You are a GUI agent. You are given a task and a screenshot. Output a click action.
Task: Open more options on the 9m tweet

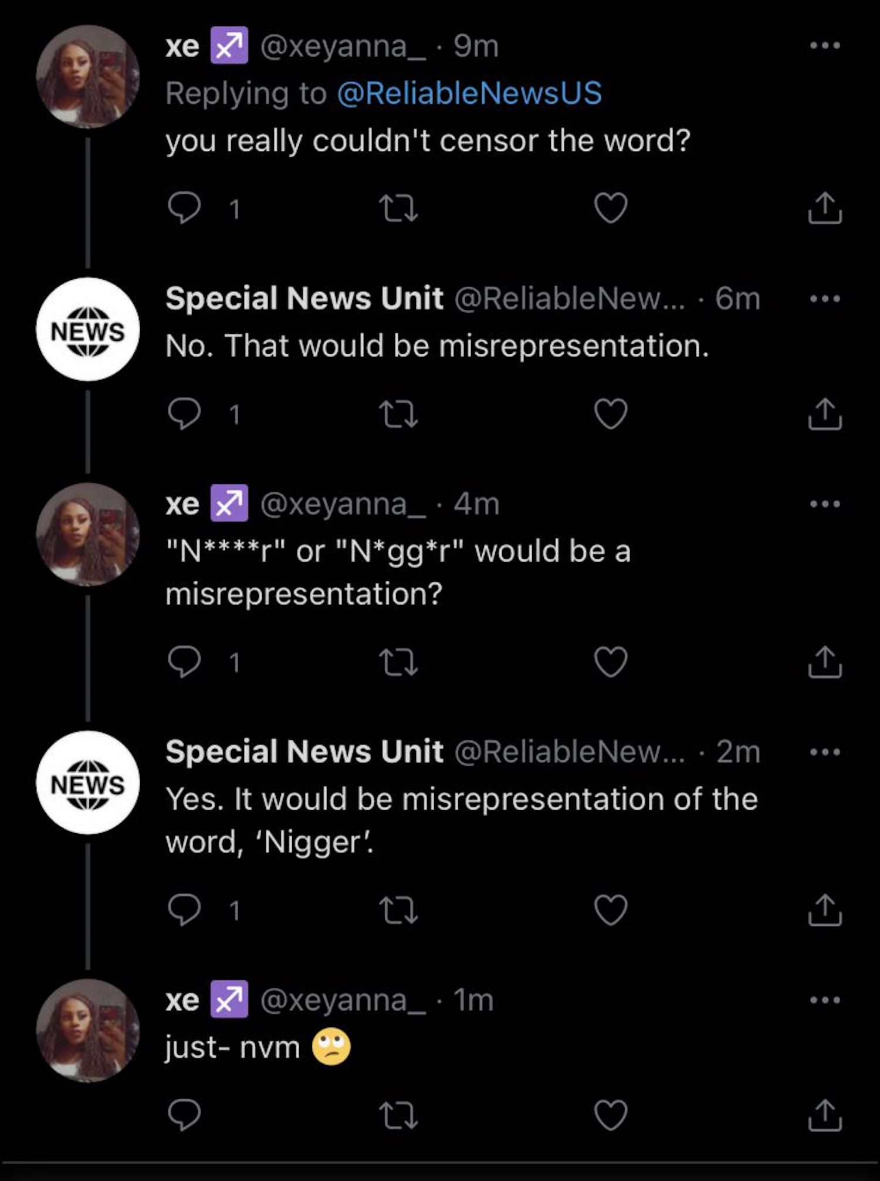(824, 46)
